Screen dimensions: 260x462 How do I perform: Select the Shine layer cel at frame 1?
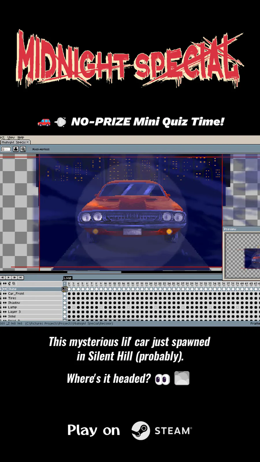coord(65,289)
